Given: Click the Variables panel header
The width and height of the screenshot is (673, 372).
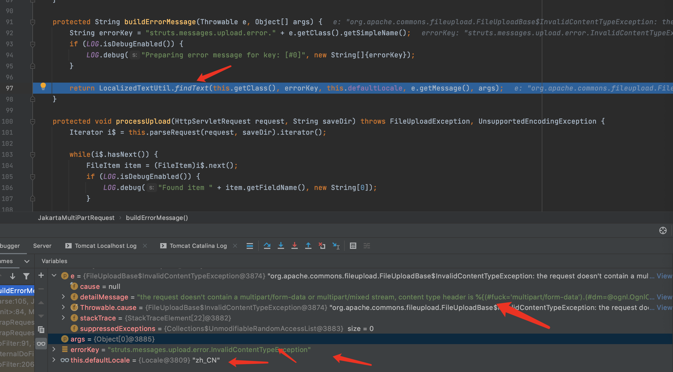Looking at the screenshot, I should [54, 261].
